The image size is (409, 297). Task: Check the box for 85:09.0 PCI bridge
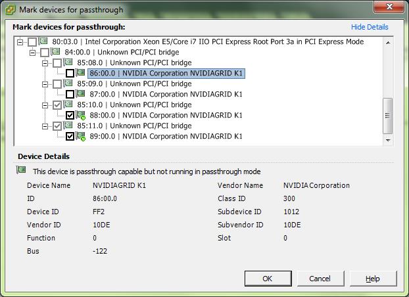point(57,84)
